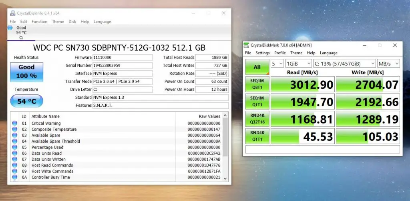This screenshot has height=201, width=410.
Task: Click the Transfer Mode field PCIe 3.0 x4
Action: click(123, 82)
